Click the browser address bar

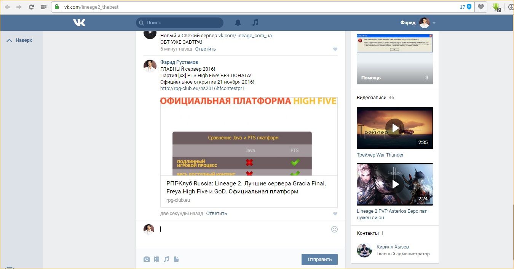click(263, 7)
